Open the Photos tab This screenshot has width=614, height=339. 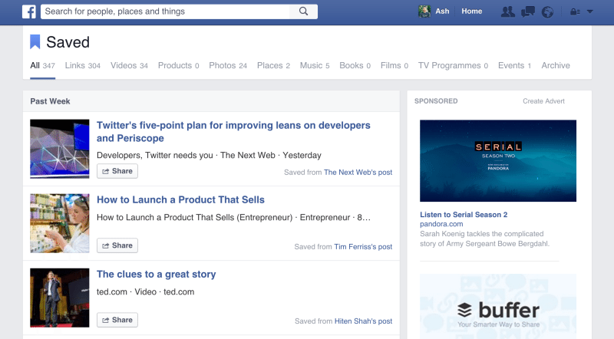pos(228,66)
